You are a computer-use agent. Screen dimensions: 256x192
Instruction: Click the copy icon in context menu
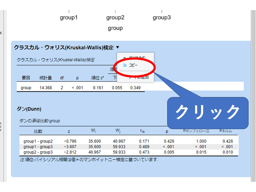tap(125, 65)
